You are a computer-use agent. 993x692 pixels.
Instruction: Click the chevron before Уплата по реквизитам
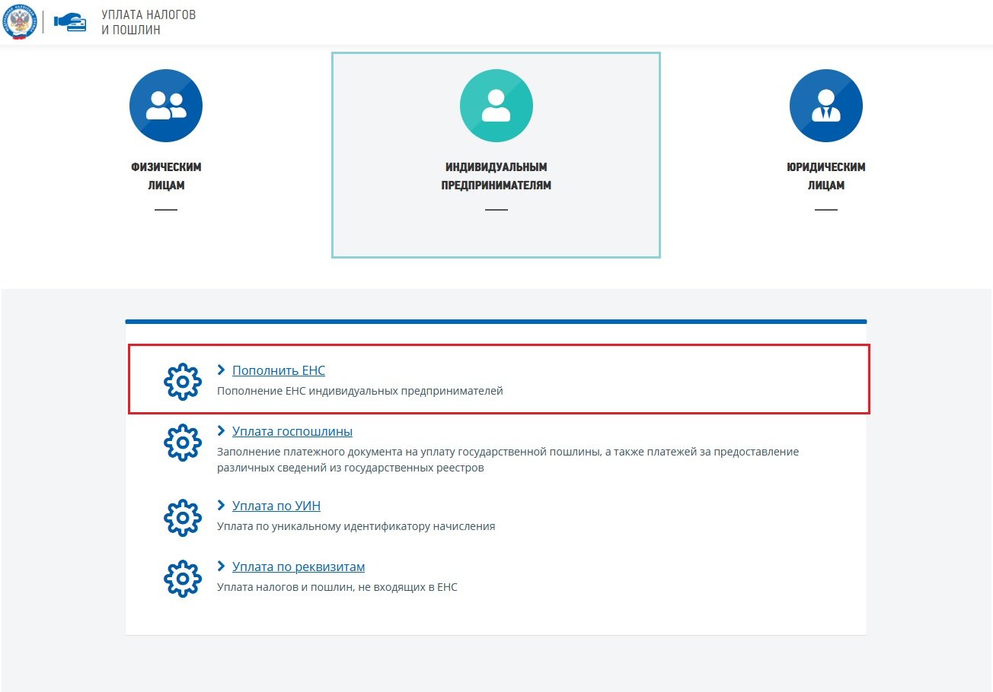(222, 567)
